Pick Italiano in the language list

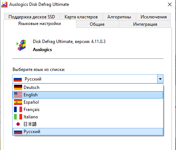(x=88, y=117)
